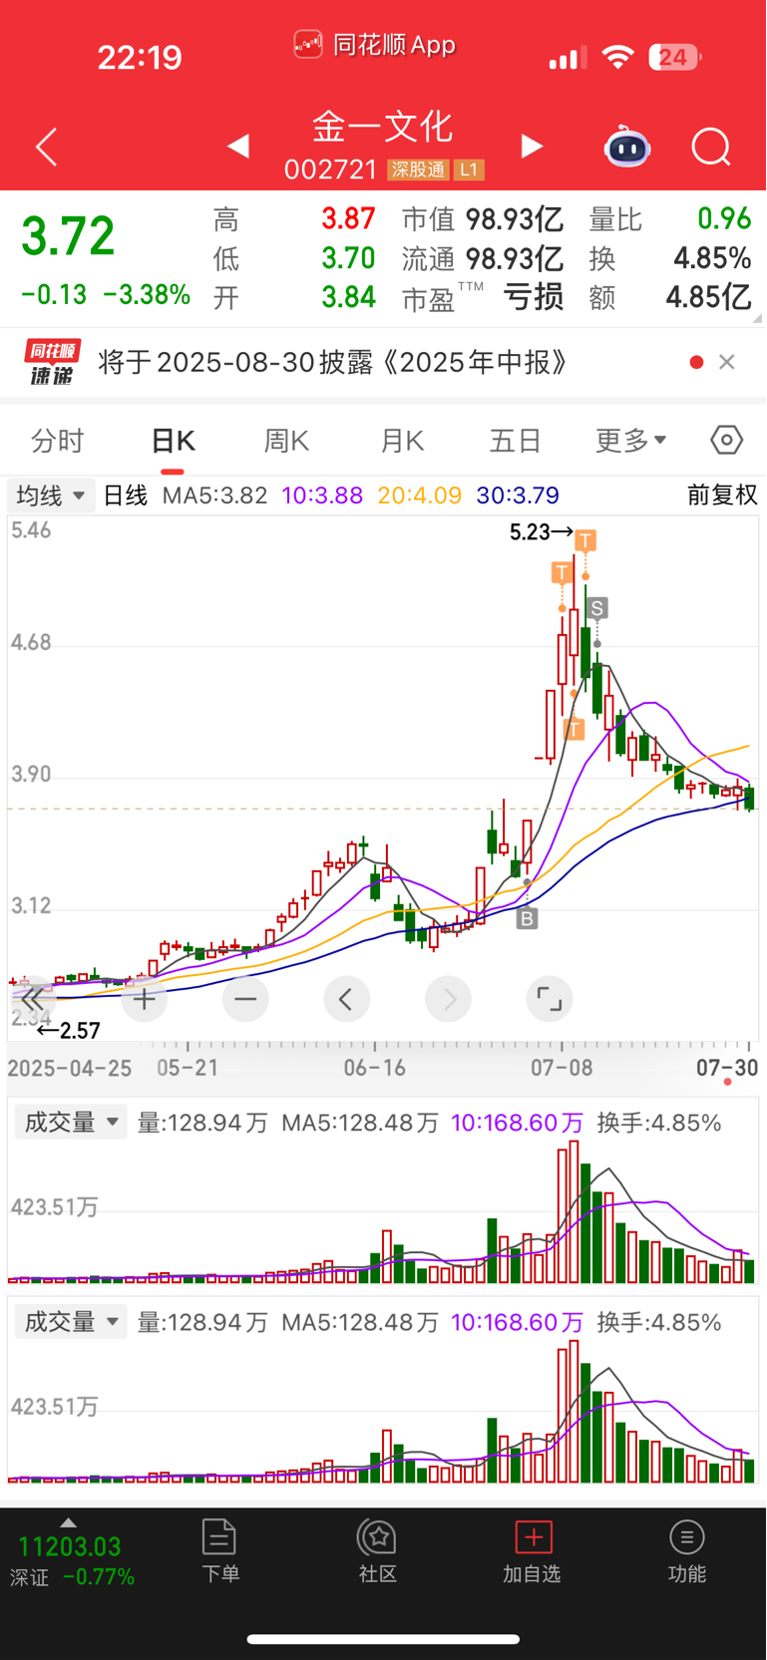Tap the S sell marker on chart
This screenshot has width=767, height=1660.
[x=596, y=608]
